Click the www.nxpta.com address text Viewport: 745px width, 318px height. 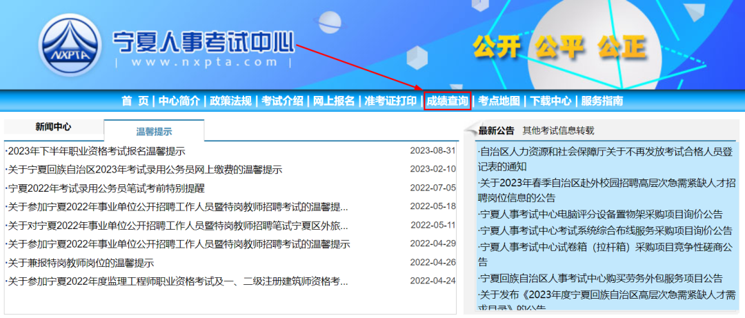(204, 62)
